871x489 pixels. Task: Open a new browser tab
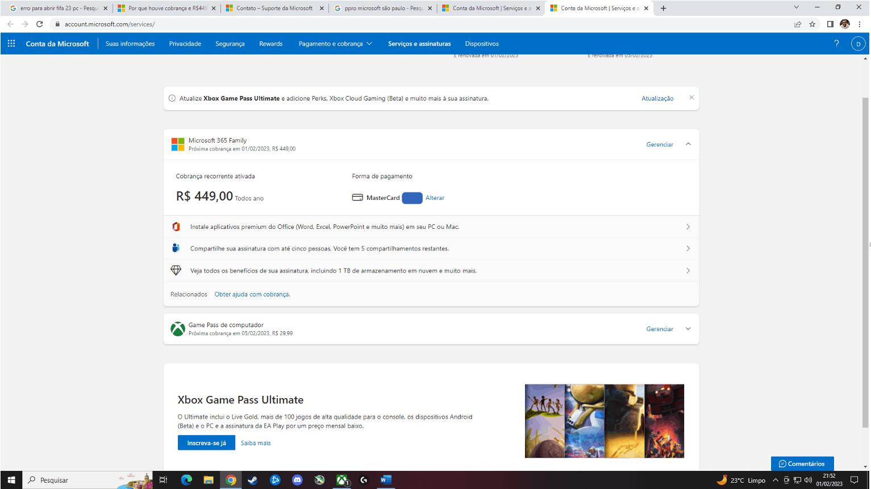pos(663,8)
